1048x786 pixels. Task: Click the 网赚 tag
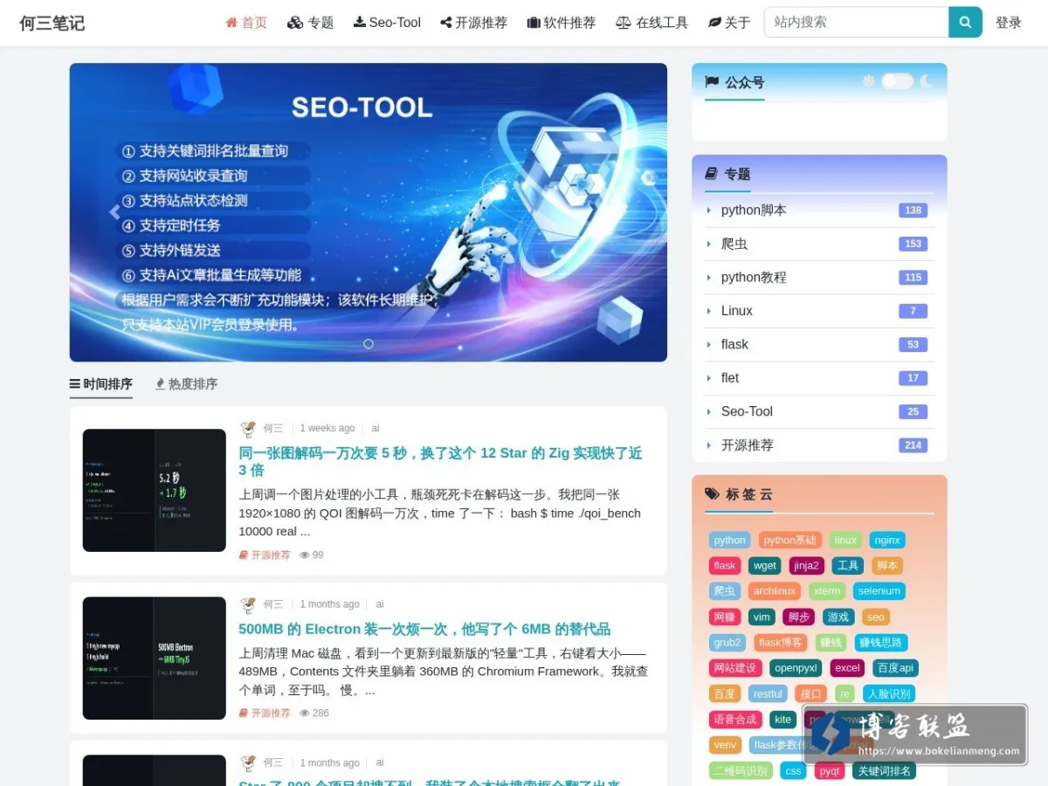(725, 617)
